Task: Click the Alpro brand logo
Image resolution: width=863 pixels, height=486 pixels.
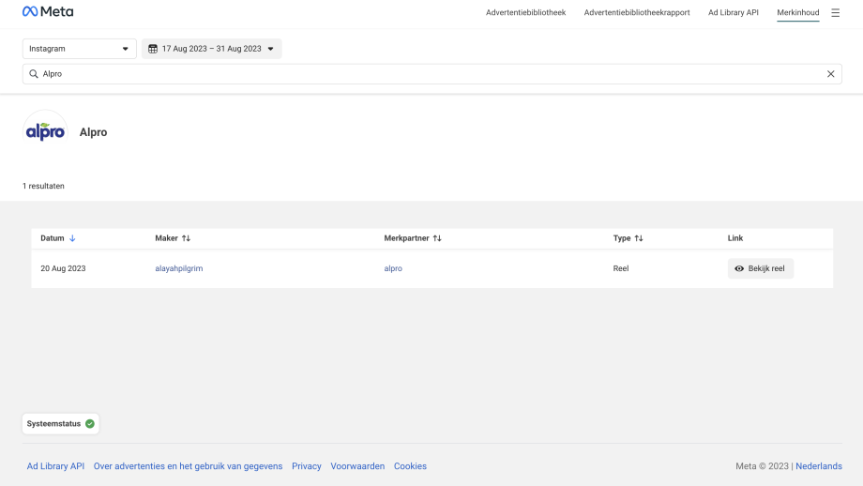Action: [45, 132]
